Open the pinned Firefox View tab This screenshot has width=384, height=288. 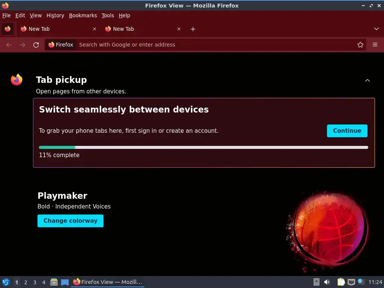click(7, 29)
